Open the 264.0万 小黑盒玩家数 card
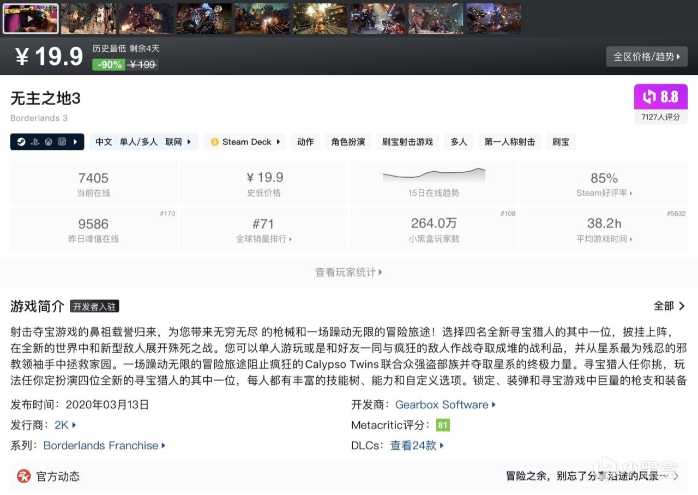Image resolution: width=698 pixels, height=495 pixels. point(434,230)
